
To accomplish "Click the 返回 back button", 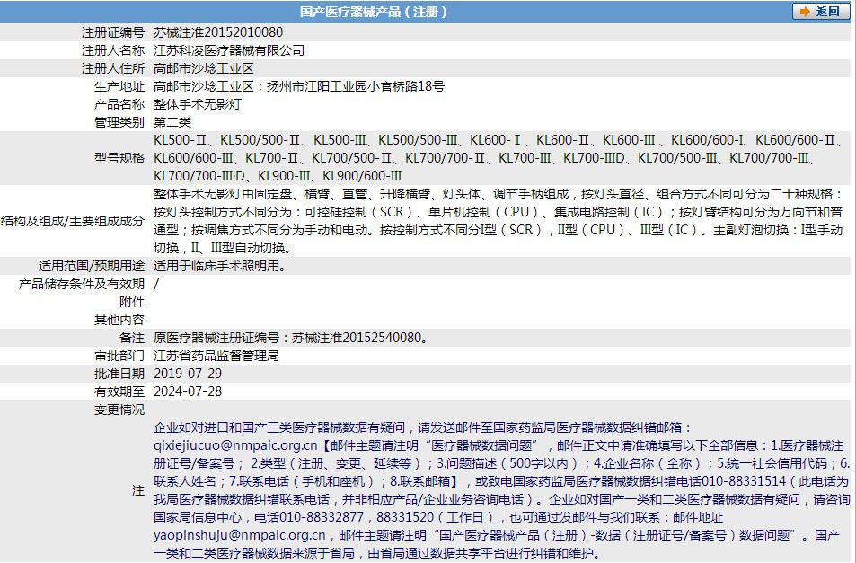I will pyautogui.click(x=820, y=12).
